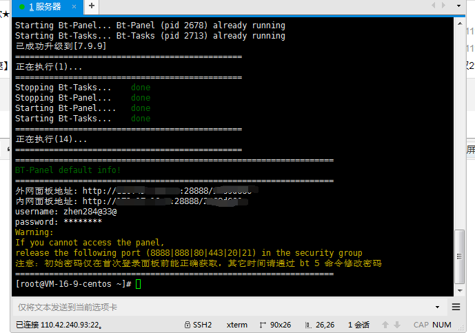The height and width of the screenshot is (333, 475).
Task: Click the 'release the following port' warning line
Action: click(189, 253)
